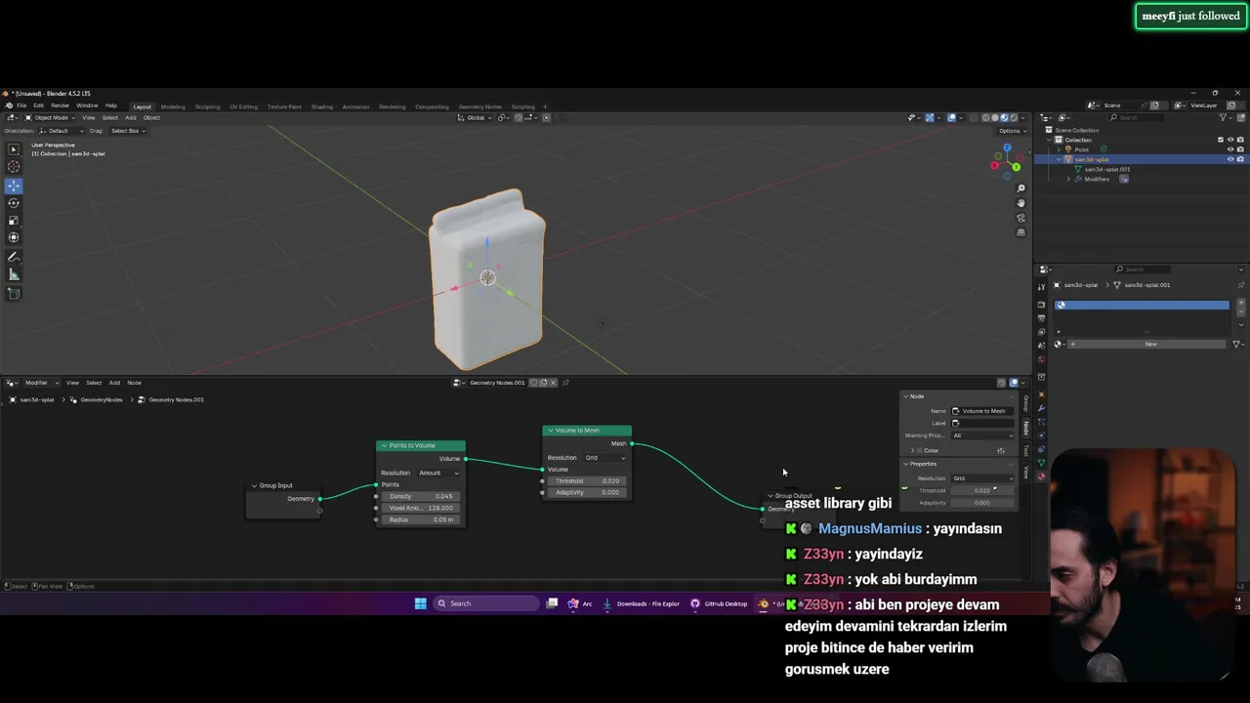
Task: Toggle pin icon in Properties editor breadcrumb
Action: pyautogui.click(x=1241, y=285)
